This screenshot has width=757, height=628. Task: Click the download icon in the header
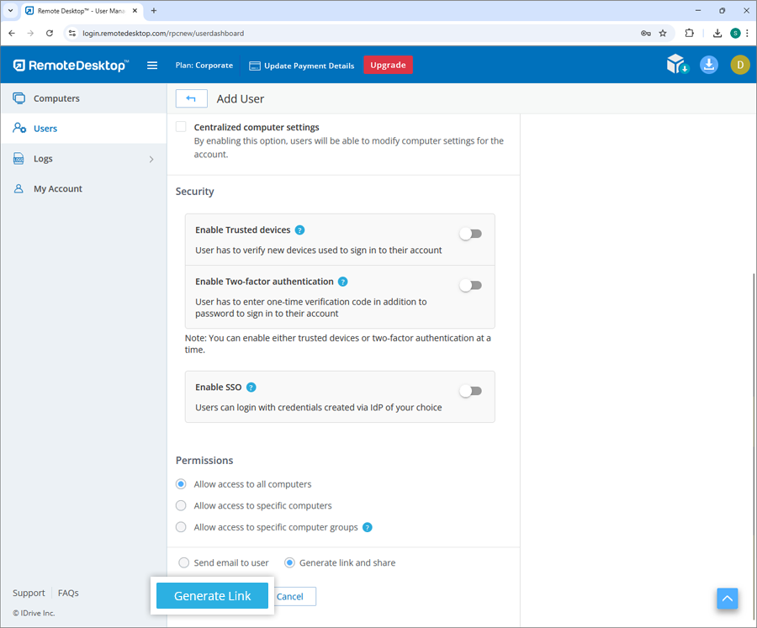(x=709, y=65)
